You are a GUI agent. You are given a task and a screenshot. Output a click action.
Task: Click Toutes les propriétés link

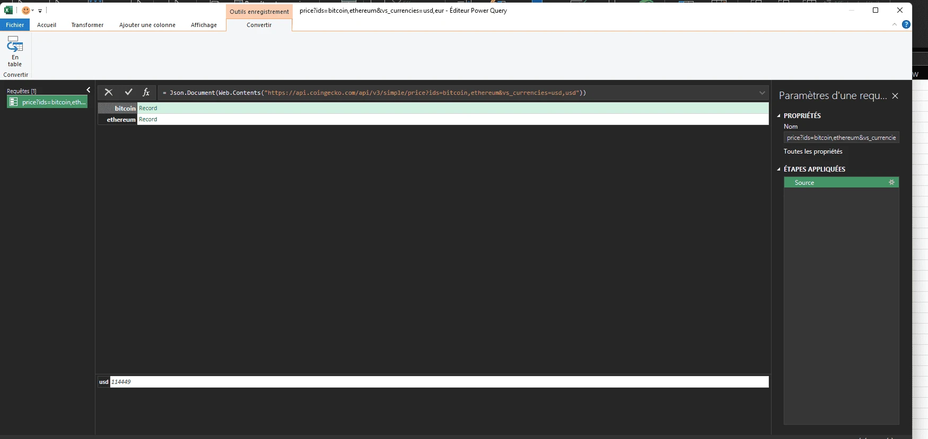[x=813, y=151]
